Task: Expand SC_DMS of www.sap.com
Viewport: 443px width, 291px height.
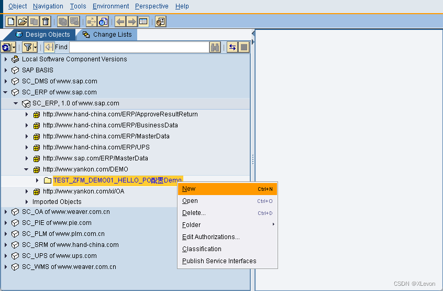Action: point(6,81)
